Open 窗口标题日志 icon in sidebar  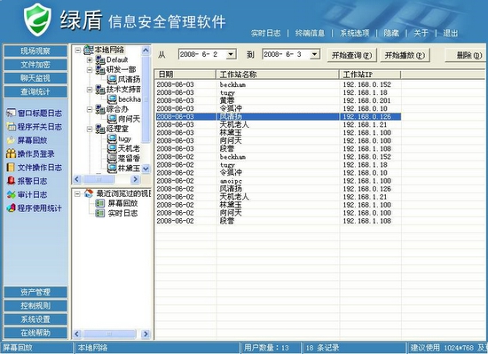click(x=11, y=113)
